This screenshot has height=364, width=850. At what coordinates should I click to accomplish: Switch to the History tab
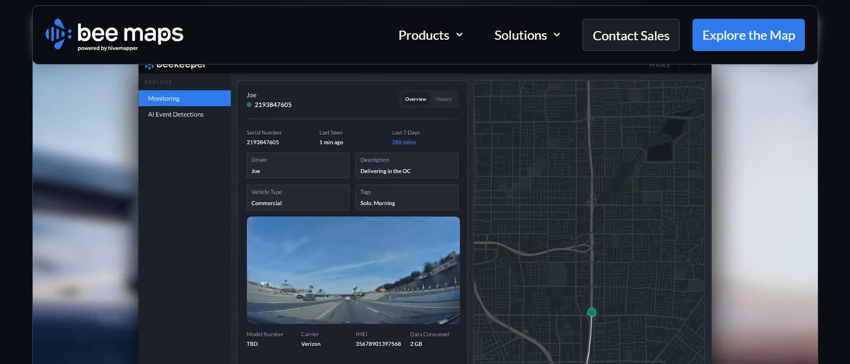click(444, 99)
